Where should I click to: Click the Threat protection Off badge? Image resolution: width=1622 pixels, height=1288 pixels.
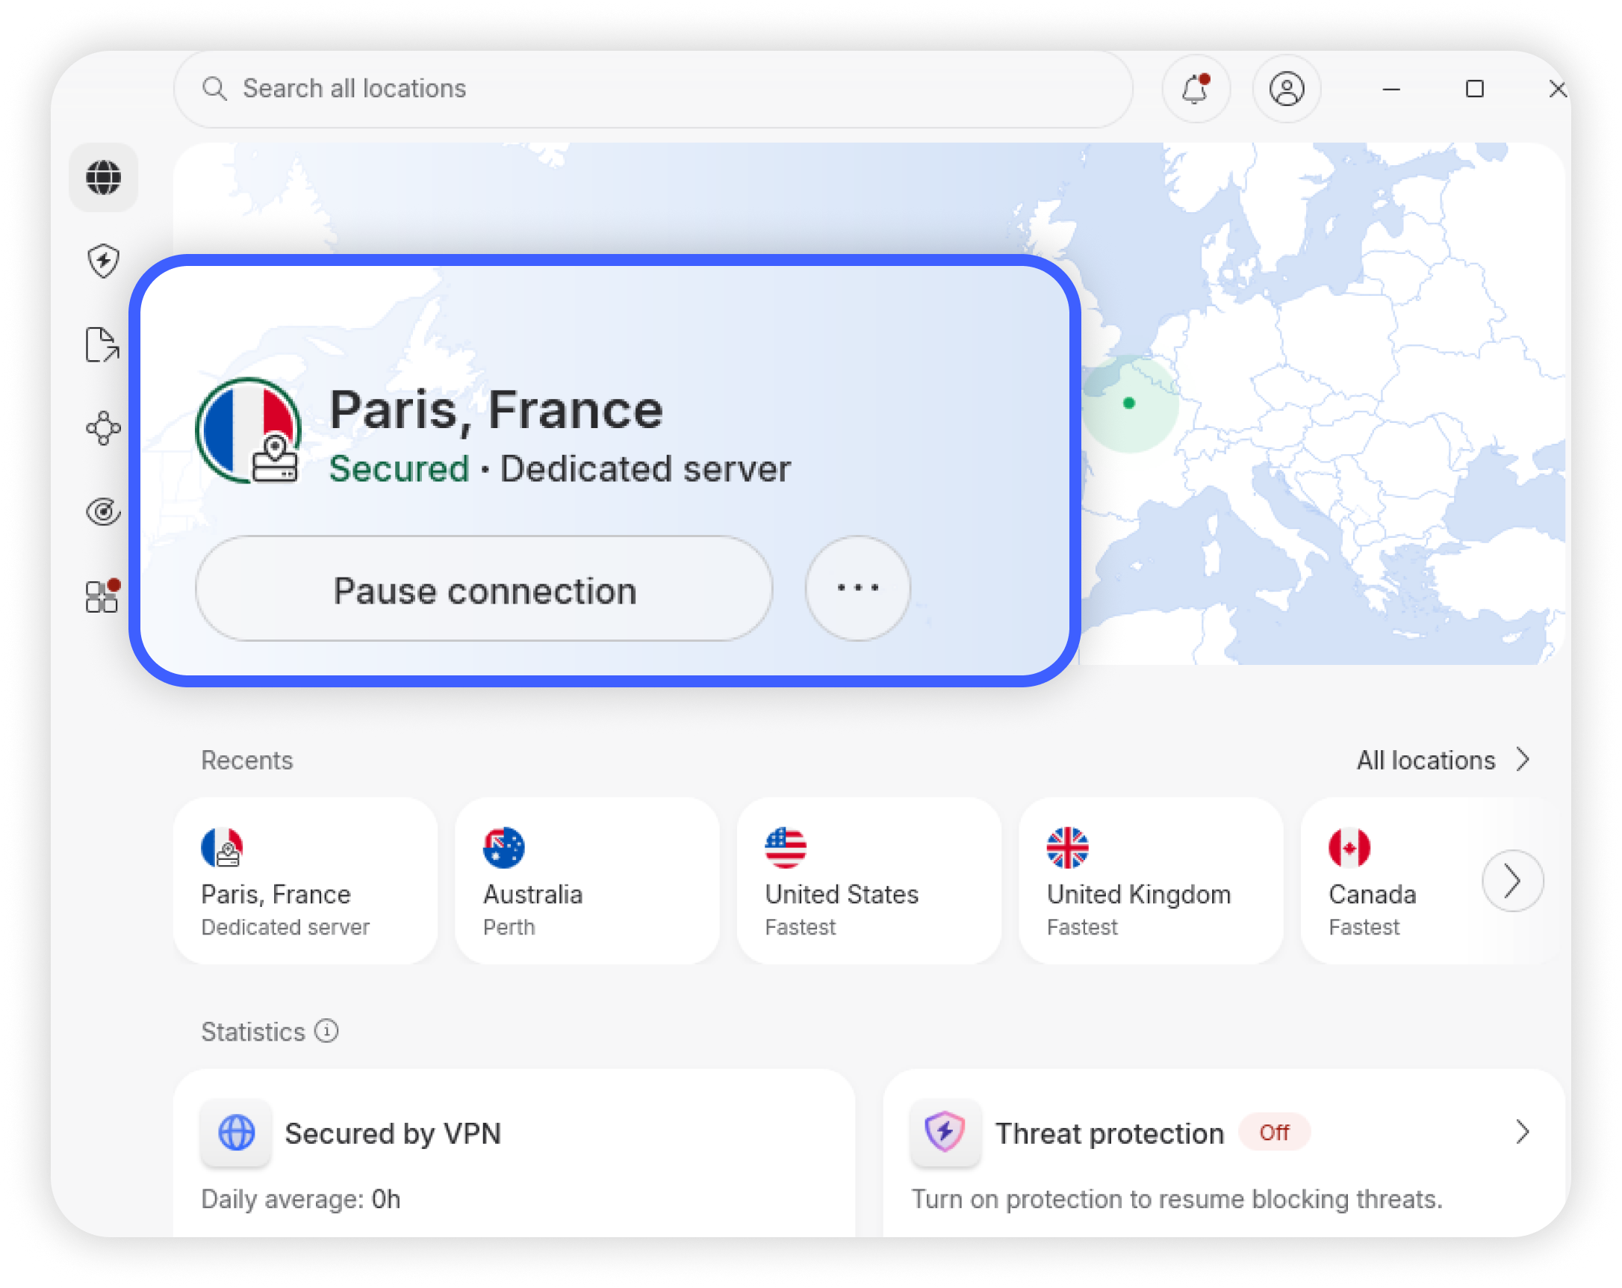pyautogui.click(x=1275, y=1132)
